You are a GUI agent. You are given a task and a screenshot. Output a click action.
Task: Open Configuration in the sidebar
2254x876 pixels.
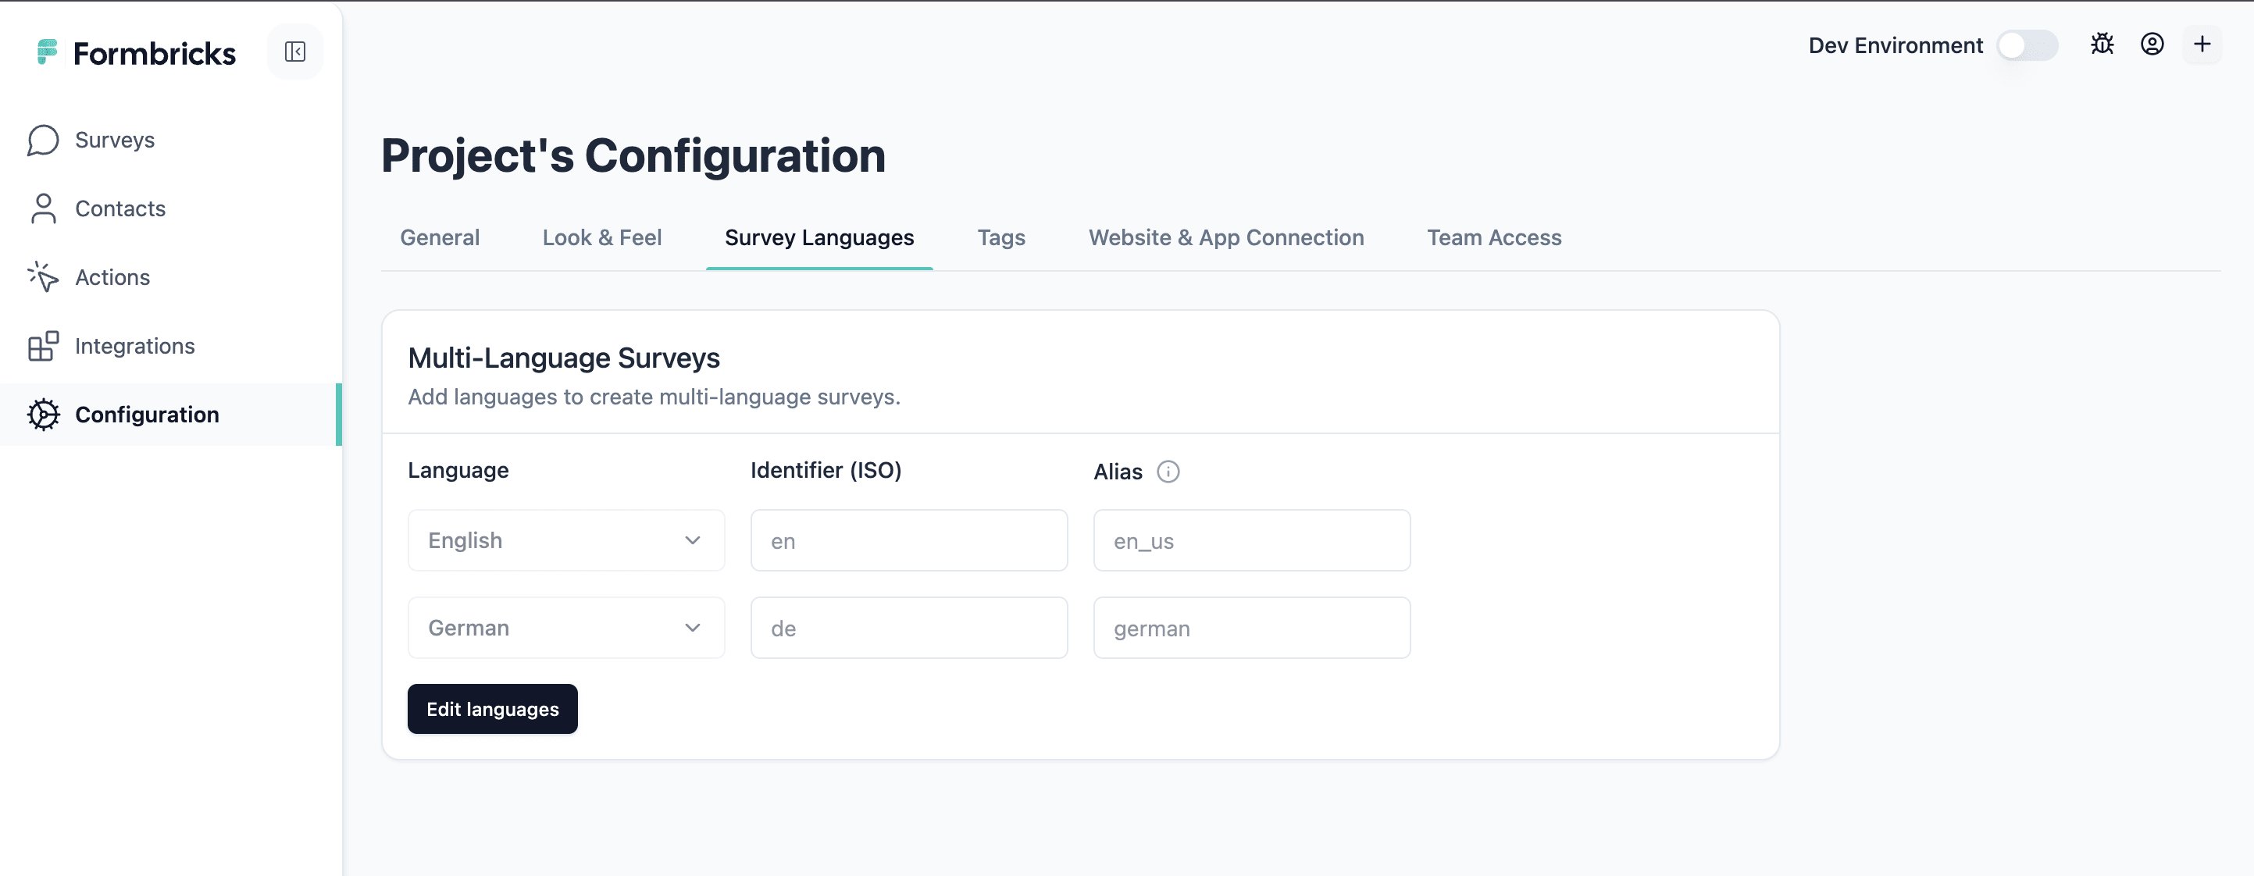tap(170, 414)
